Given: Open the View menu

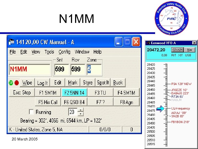Looking at the screenshot, I should [x=36, y=52].
